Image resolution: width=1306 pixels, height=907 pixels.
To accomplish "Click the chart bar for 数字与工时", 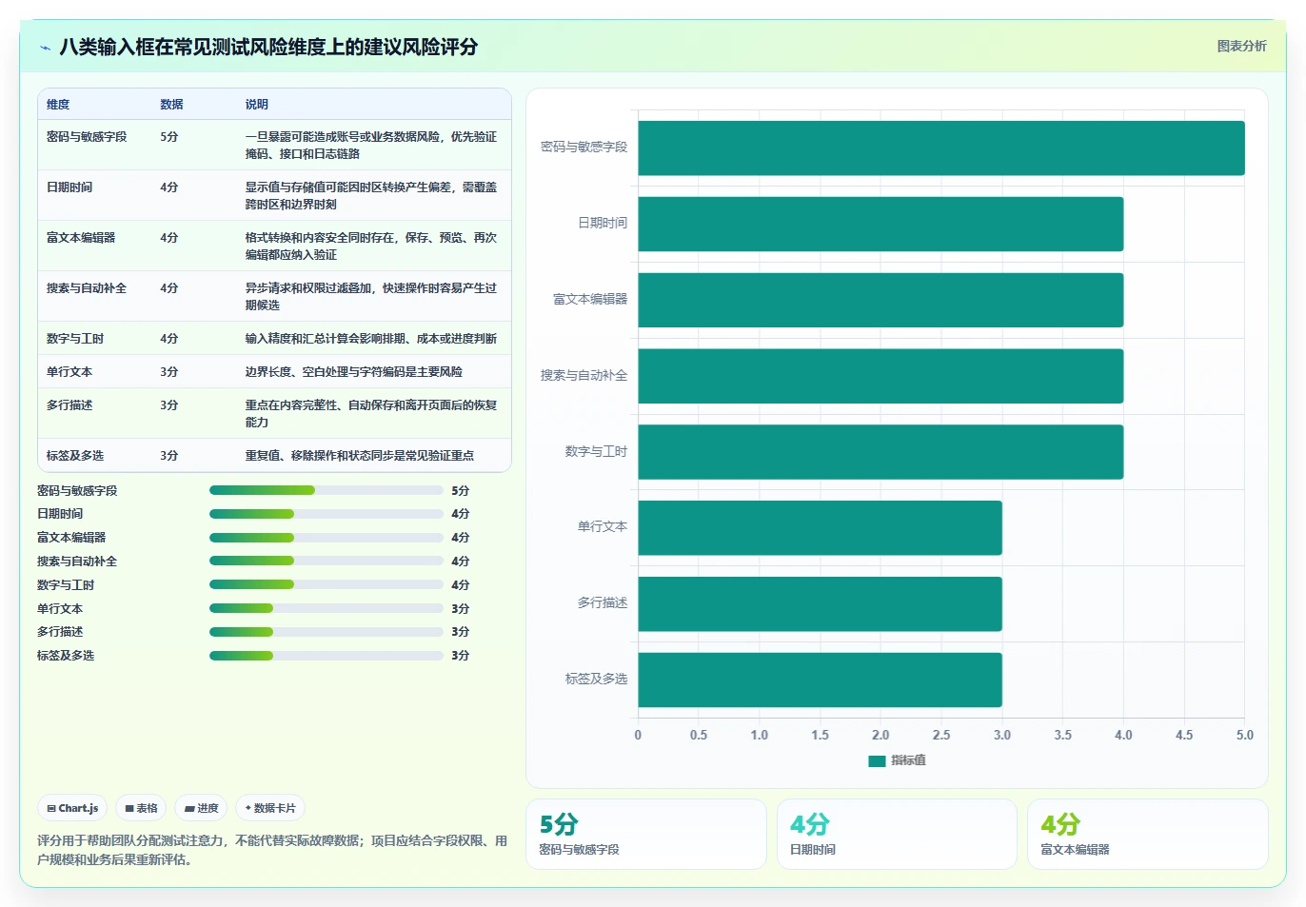I will (x=881, y=452).
